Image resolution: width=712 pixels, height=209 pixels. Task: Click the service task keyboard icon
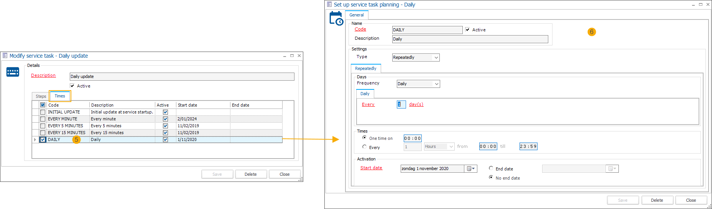coord(13,72)
